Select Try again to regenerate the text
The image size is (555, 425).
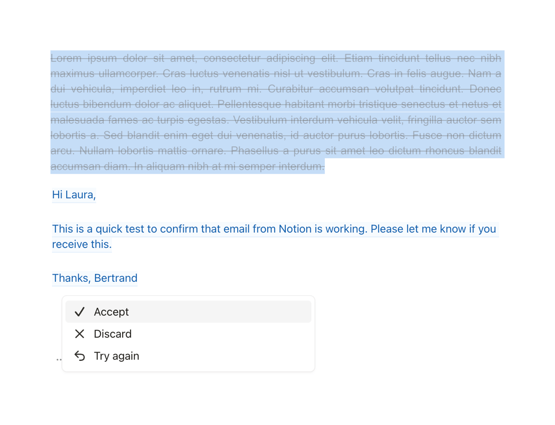[x=117, y=356]
